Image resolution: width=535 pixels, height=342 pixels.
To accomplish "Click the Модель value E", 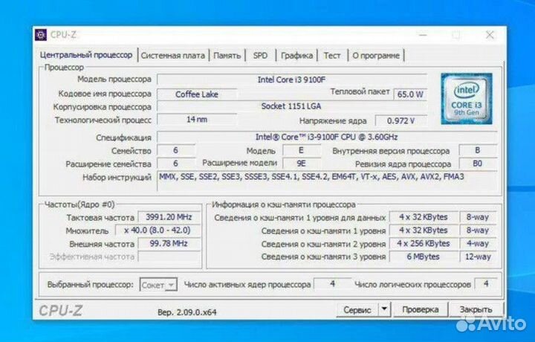I will click(x=301, y=150).
